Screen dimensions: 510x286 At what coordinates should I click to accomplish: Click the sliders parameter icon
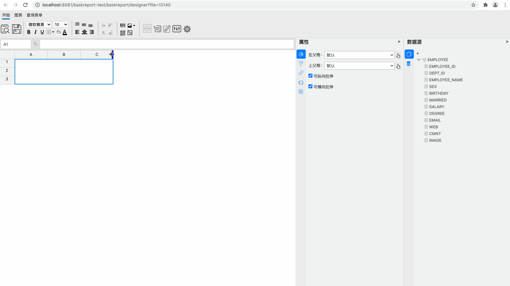click(177, 29)
